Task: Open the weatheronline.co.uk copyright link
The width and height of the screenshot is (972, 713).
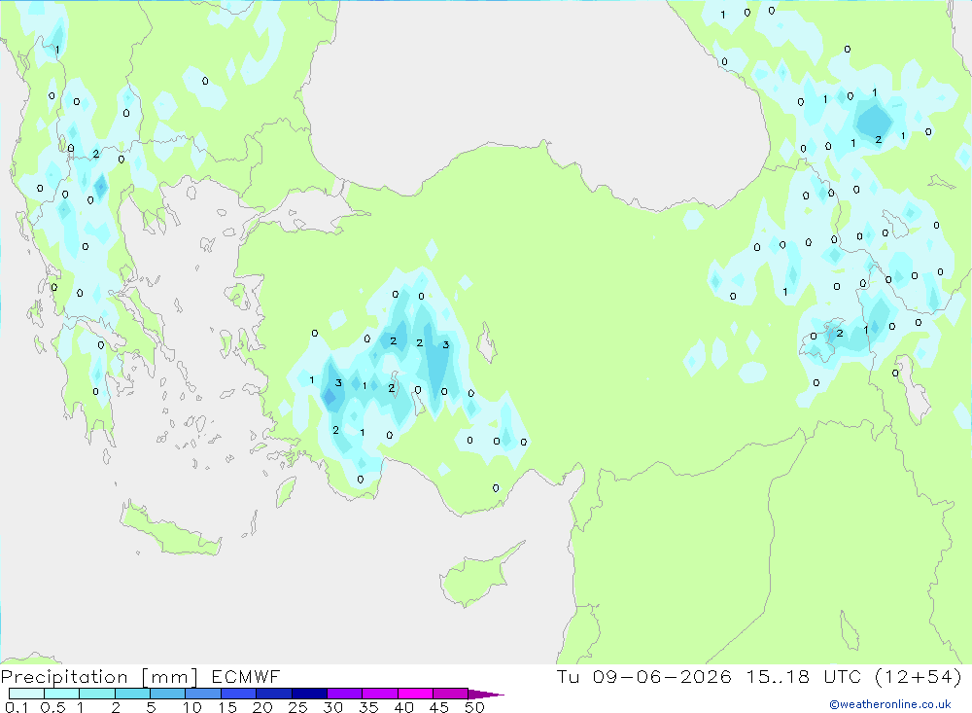Action: (889, 704)
